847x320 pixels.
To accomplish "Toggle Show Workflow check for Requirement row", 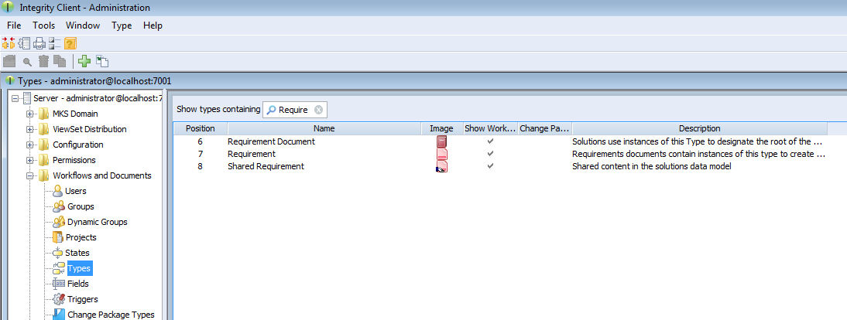I will [490, 155].
